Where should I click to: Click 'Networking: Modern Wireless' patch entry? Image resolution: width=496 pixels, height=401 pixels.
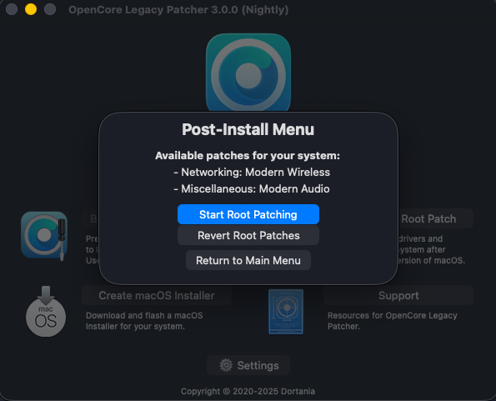pyautogui.click(x=252, y=172)
